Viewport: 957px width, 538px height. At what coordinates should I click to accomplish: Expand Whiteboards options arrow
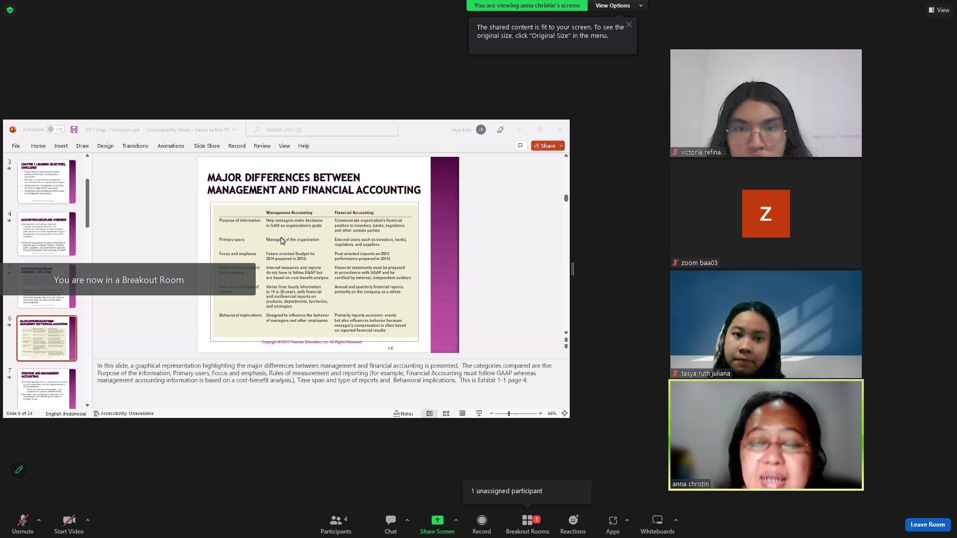point(676,520)
